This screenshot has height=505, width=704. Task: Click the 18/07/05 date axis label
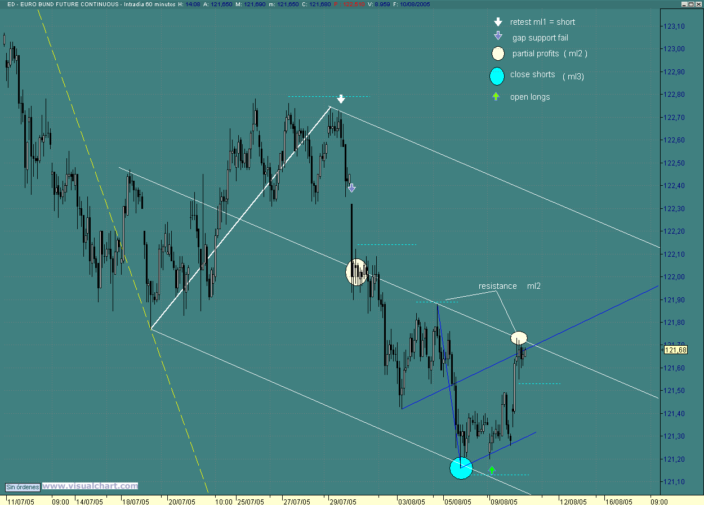135,501
